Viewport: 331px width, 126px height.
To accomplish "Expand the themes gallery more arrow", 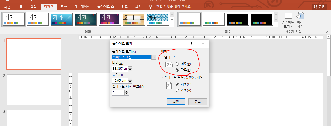I will click(172, 24).
